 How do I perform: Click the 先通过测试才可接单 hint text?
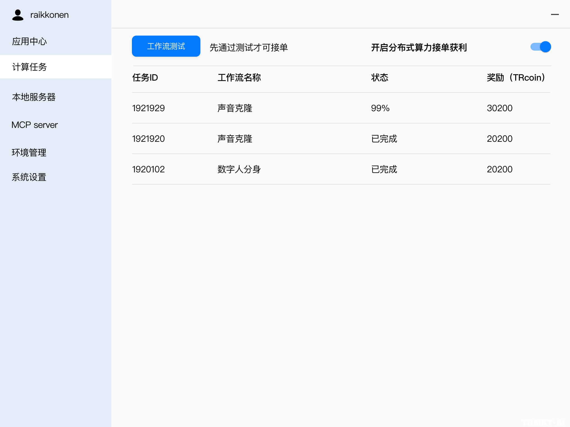pyautogui.click(x=249, y=47)
